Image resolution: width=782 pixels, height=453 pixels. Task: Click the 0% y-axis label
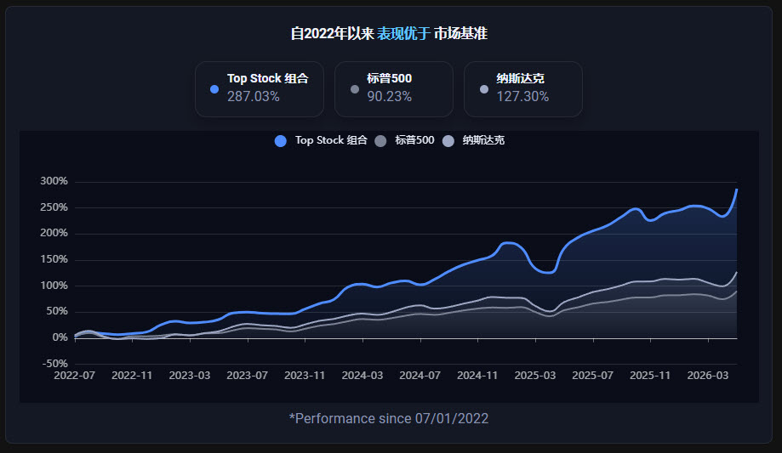click(x=60, y=337)
